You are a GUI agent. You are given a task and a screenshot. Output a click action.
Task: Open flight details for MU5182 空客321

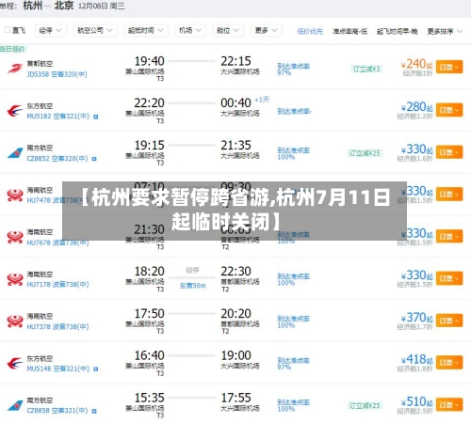point(58,117)
